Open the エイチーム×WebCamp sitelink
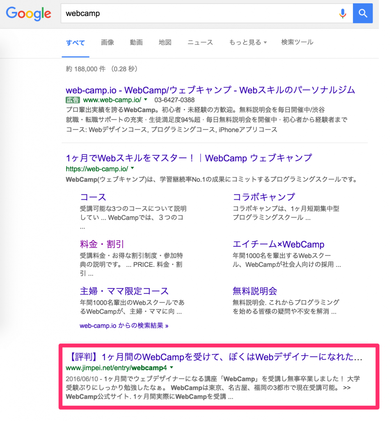The image size is (391, 421). pos(279,244)
